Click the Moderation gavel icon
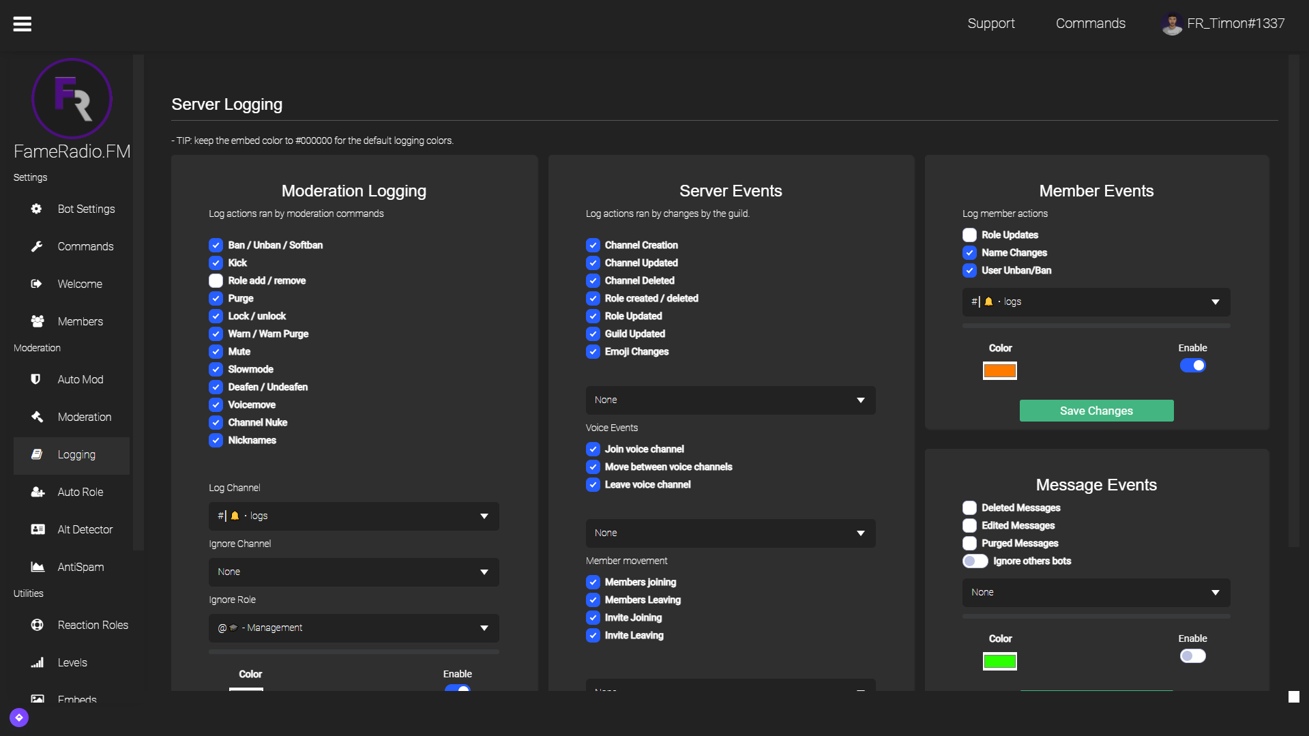Screen dimensions: 1309x736 (37, 417)
